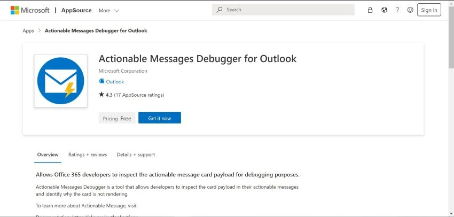The image size is (454, 217).
Task: Click the page title heading text
Action: (x=198, y=59)
